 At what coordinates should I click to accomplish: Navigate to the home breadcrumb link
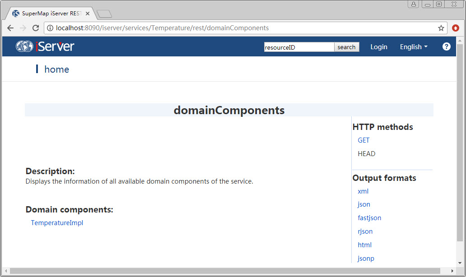(x=56, y=69)
